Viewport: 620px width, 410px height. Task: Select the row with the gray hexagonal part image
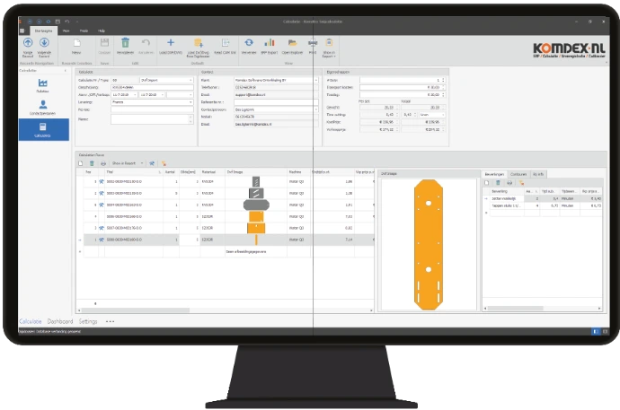(226, 205)
